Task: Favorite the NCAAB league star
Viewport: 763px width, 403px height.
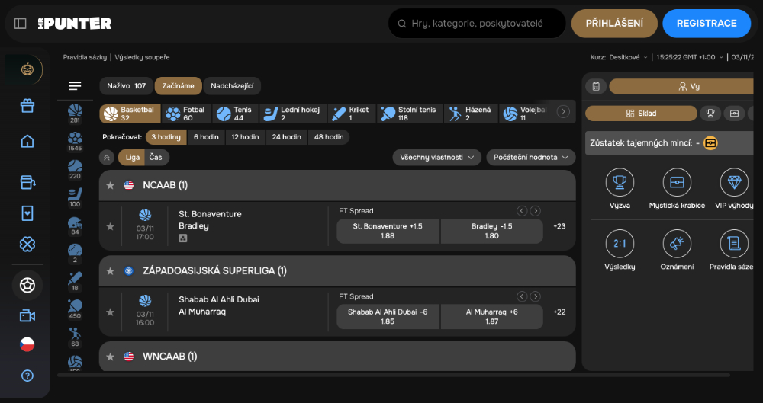Action: pyautogui.click(x=110, y=185)
